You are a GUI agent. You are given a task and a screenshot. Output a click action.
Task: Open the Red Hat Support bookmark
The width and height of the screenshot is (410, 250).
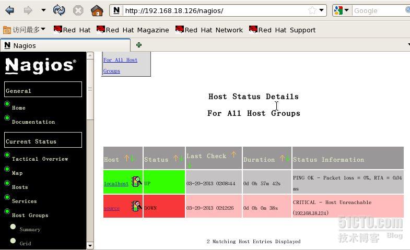coord(283,30)
